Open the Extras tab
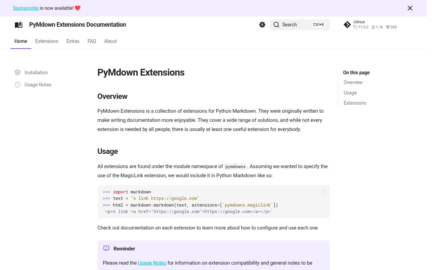This screenshot has width=432, height=270. click(73, 41)
